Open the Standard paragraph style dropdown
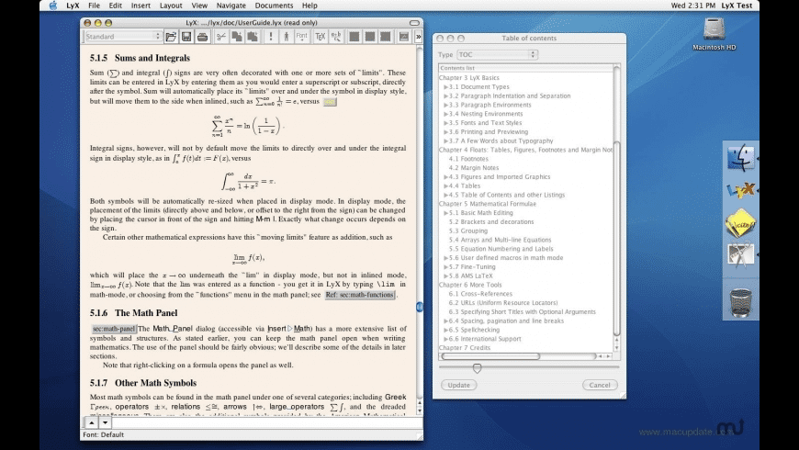Viewport: 799px width, 450px height. (x=122, y=37)
